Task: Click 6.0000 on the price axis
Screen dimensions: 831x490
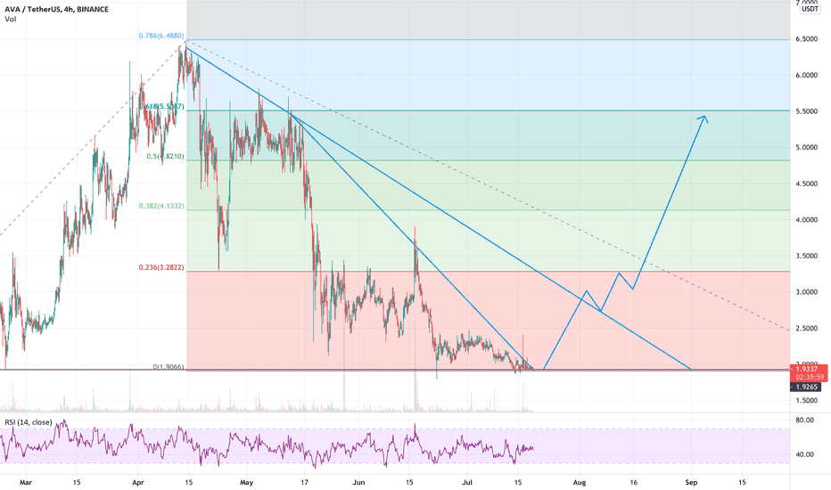Action: 806,75
